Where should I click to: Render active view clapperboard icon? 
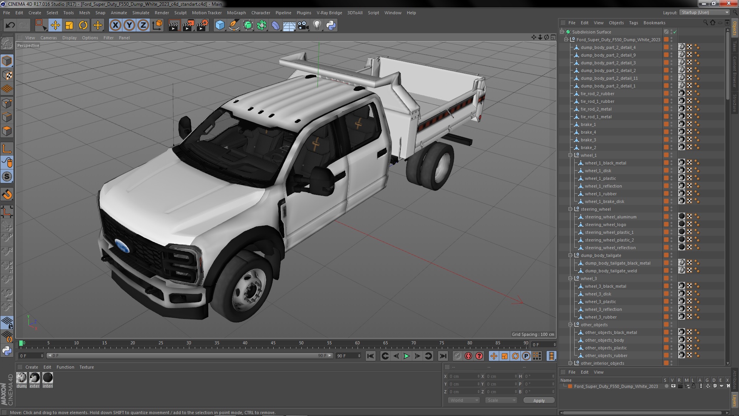[174, 25]
